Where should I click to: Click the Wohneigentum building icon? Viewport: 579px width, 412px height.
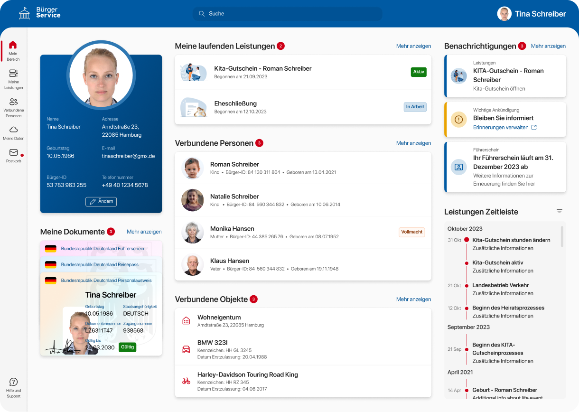(x=186, y=321)
